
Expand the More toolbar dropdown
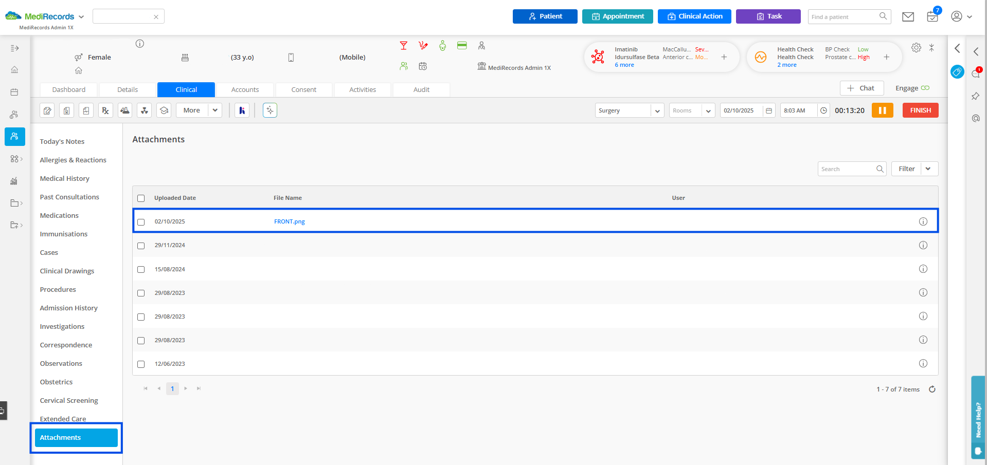[215, 110]
